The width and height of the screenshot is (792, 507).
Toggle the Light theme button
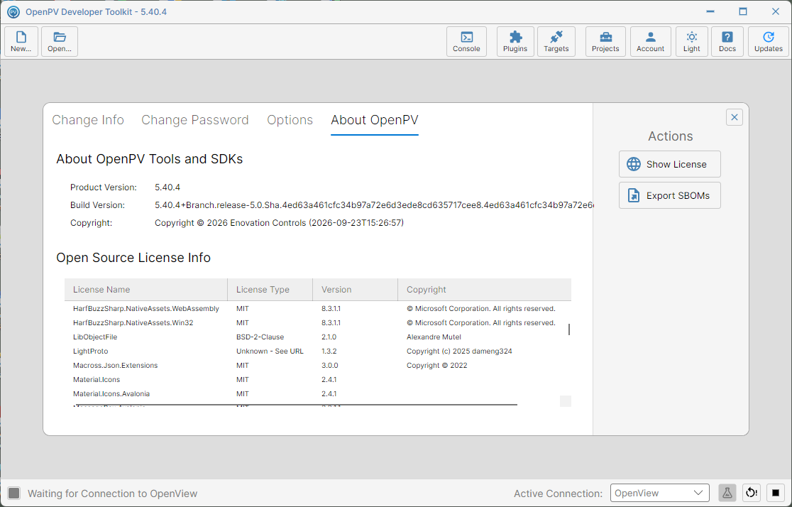(x=691, y=41)
